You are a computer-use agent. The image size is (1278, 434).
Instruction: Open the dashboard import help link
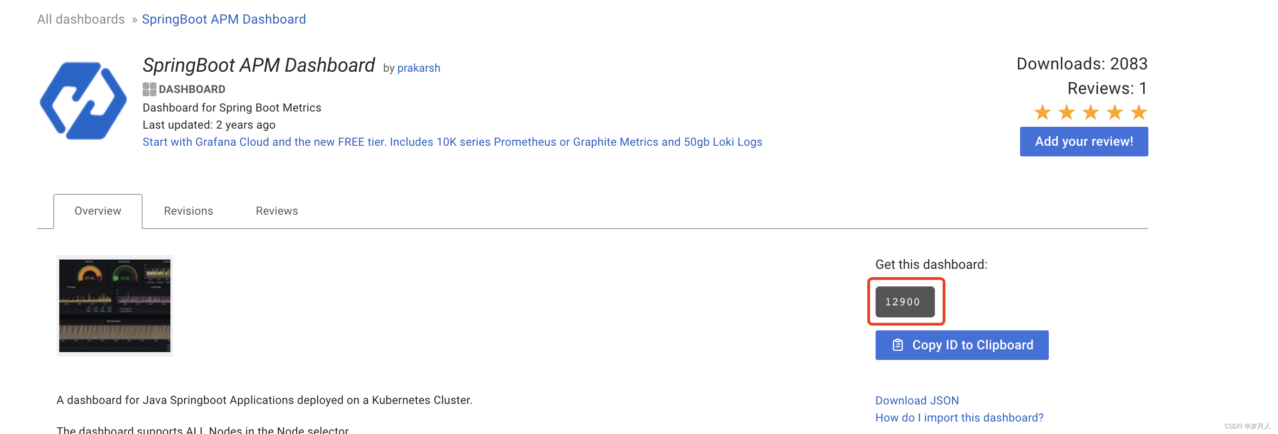[x=959, y=418]
